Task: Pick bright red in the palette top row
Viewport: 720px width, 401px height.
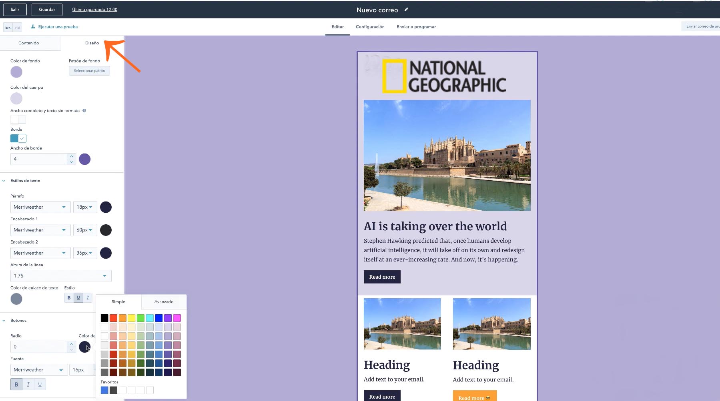Action: pyautogui.click(x=114, y=318)
